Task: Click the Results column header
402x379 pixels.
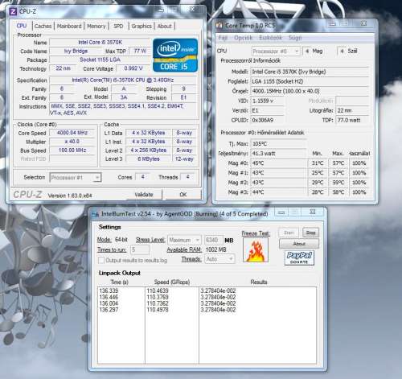Action: point(259,282)
